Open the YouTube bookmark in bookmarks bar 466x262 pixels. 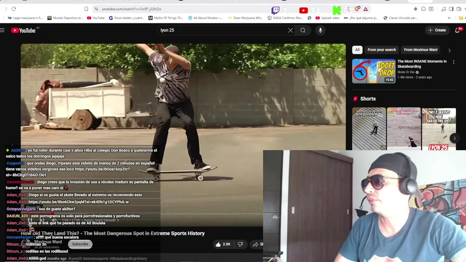tap(96, 18)
